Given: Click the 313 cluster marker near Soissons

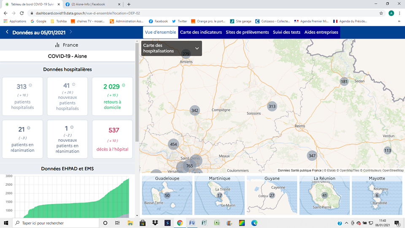Looking at the screenshot, I should click(x=272, y=106).
